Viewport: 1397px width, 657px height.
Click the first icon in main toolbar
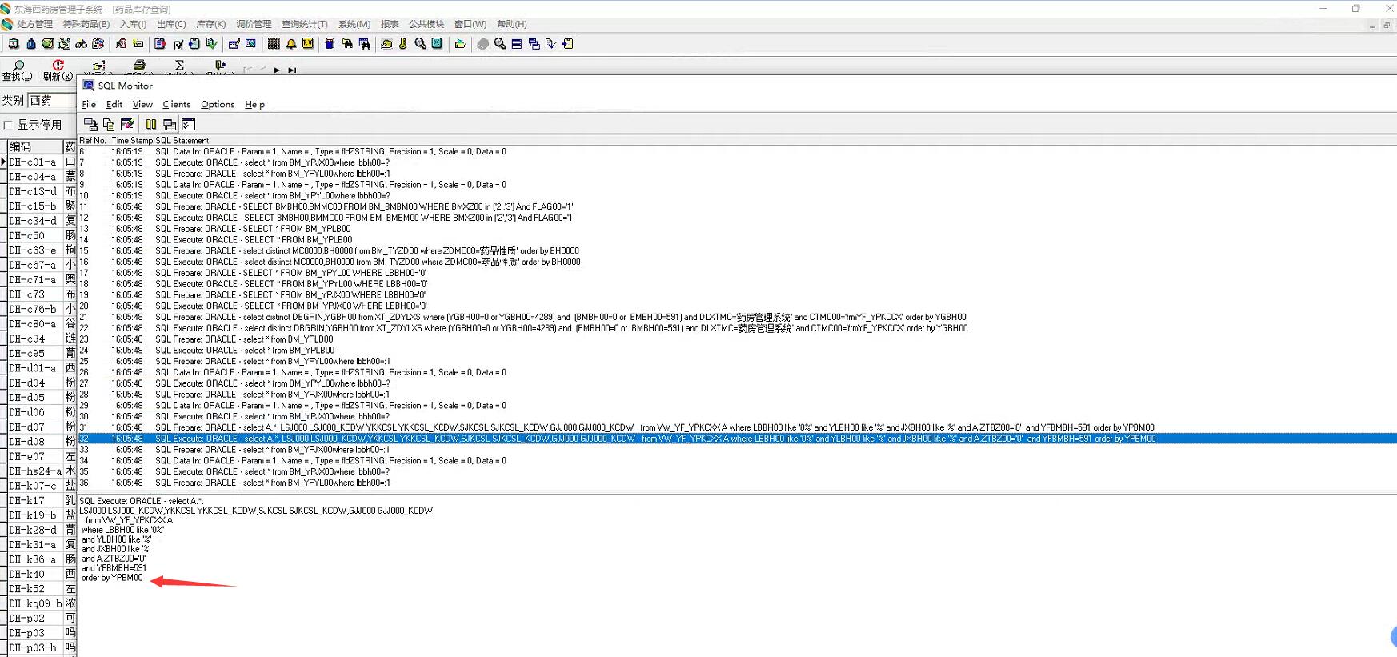coord(14,44)
